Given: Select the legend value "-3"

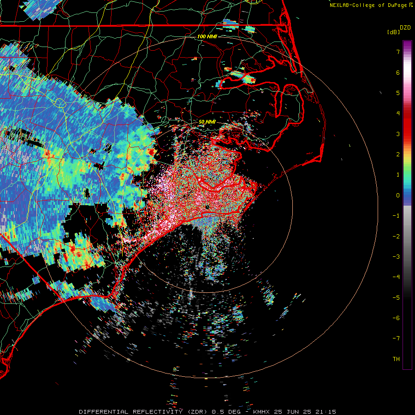Looking at the screenshot, I should click(x=396, y=257).
